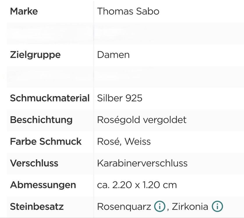Select the Roségold vergoldet value
The image size is (244, 218).
pos(142,120)
